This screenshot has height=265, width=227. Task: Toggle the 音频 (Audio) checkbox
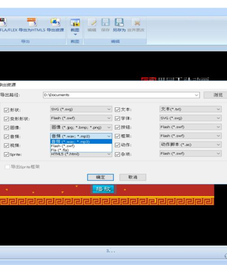coord(7,137)
